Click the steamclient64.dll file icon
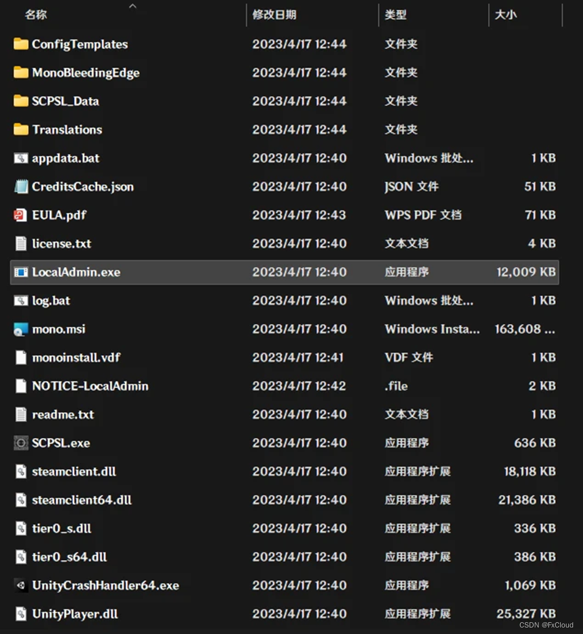This screenshot has height=634, width=583. pos(21,500)
